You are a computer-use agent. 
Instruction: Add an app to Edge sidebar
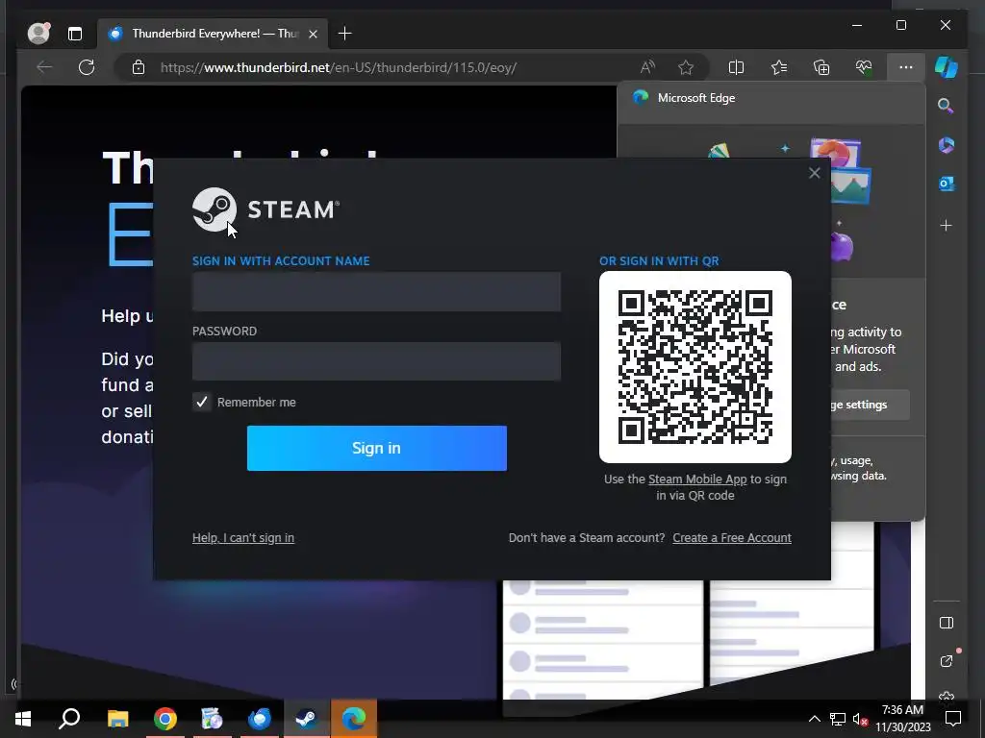pos(947,225)
